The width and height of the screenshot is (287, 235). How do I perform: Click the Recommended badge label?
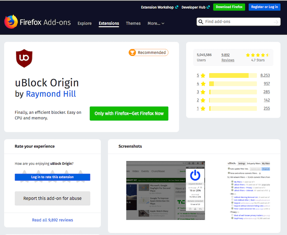(152, 52)
